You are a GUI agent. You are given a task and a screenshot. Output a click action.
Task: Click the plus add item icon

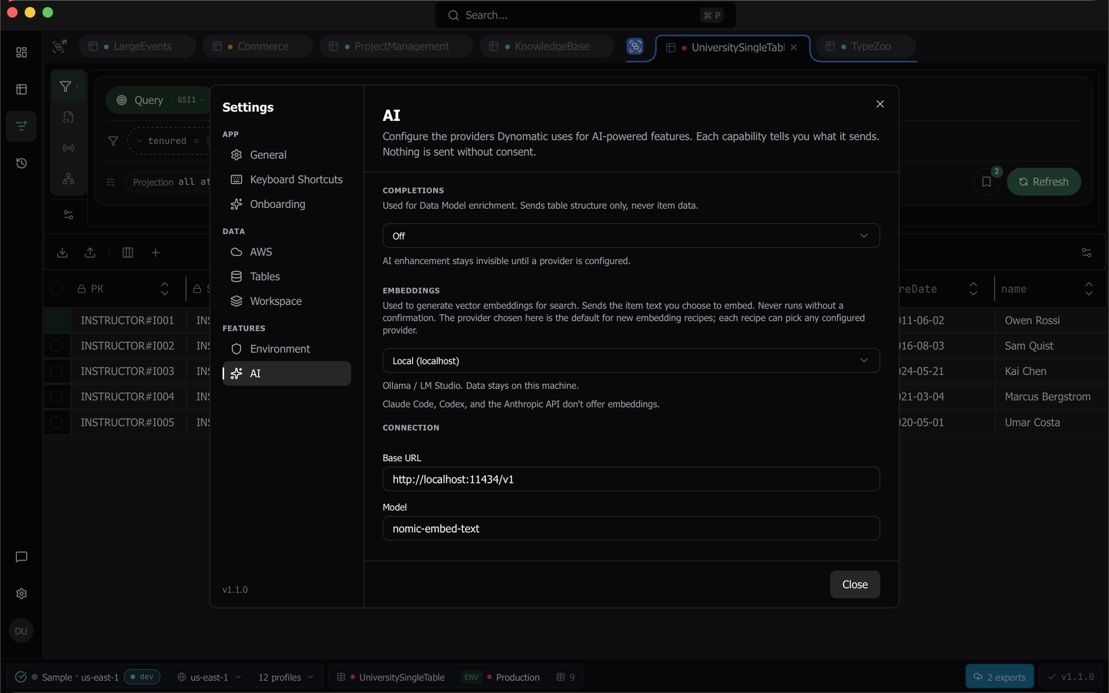pos(156,253)
